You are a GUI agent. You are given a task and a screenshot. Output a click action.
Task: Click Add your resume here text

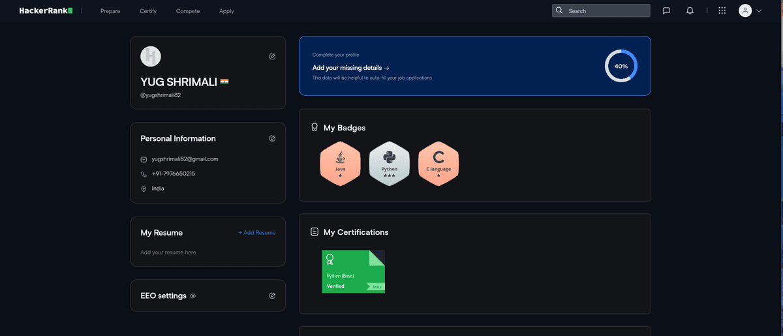pos(168,252)
